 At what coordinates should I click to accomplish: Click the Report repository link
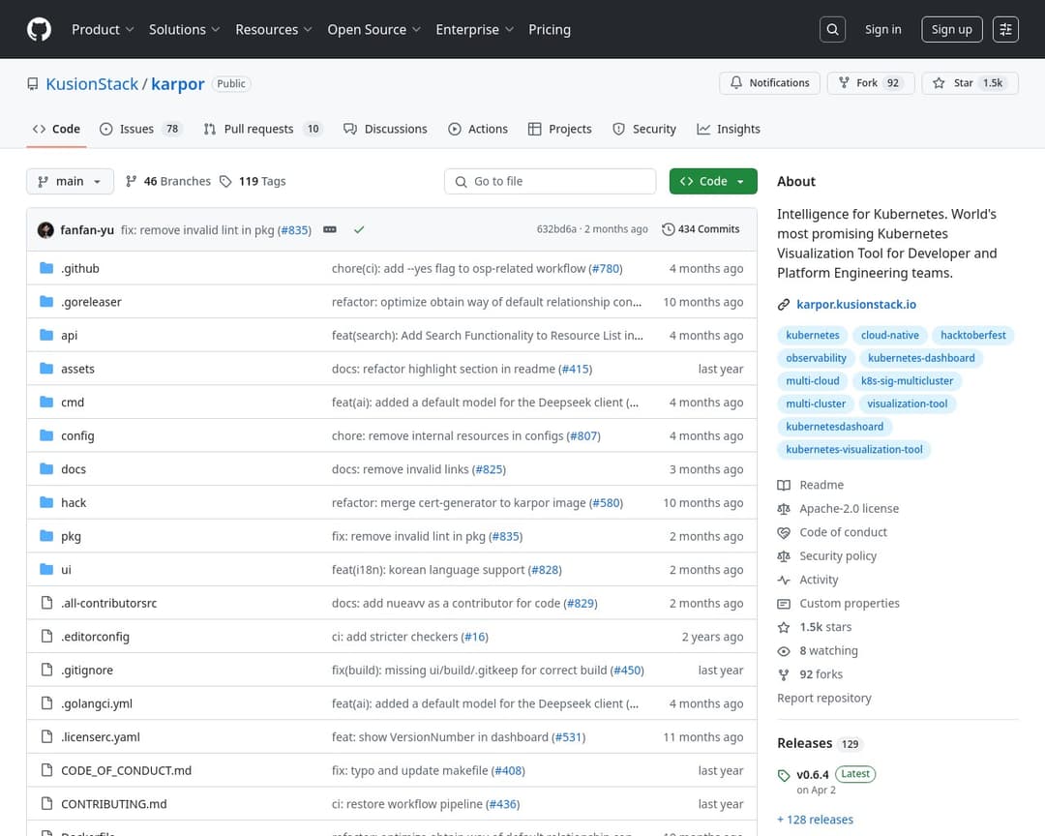click(x=823, y=698)
